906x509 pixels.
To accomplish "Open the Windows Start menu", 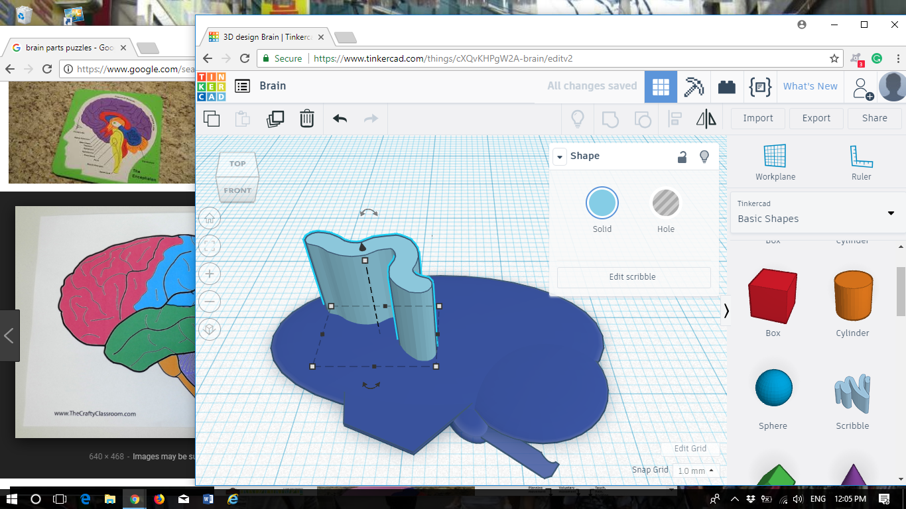I will (x=11, y=498).
